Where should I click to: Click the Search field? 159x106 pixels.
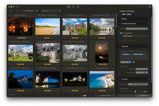[50, 11]
